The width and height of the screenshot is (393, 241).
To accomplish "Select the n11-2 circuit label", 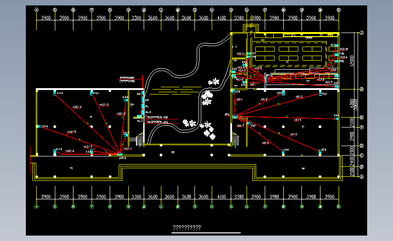I will click(x=264, y=99).
